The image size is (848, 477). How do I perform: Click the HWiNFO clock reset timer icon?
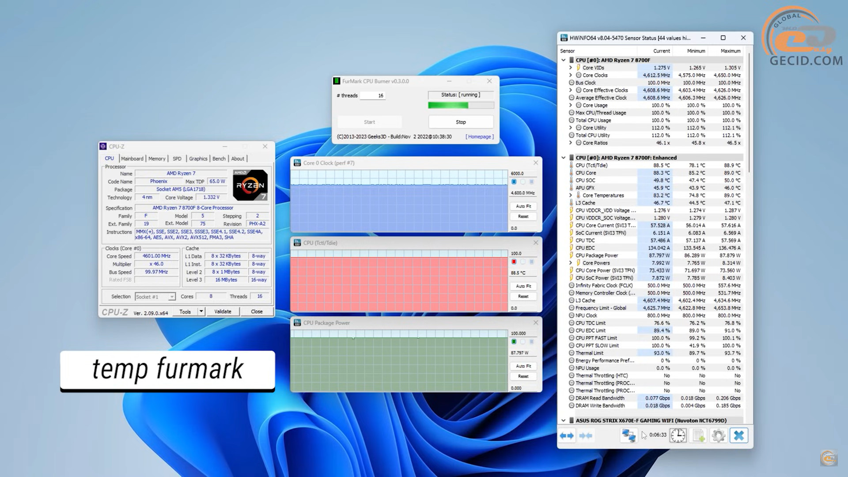pyautogui.click(x=678, y=435)
